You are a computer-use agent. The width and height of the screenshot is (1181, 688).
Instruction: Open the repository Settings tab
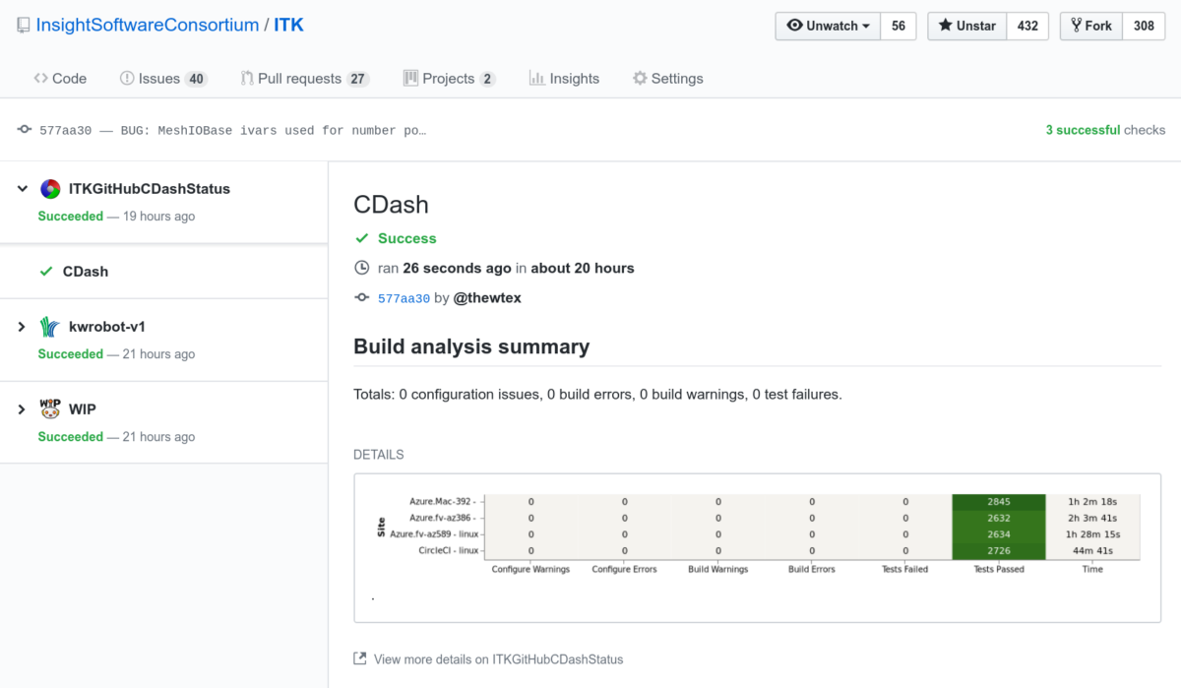(x=667, y=78)
